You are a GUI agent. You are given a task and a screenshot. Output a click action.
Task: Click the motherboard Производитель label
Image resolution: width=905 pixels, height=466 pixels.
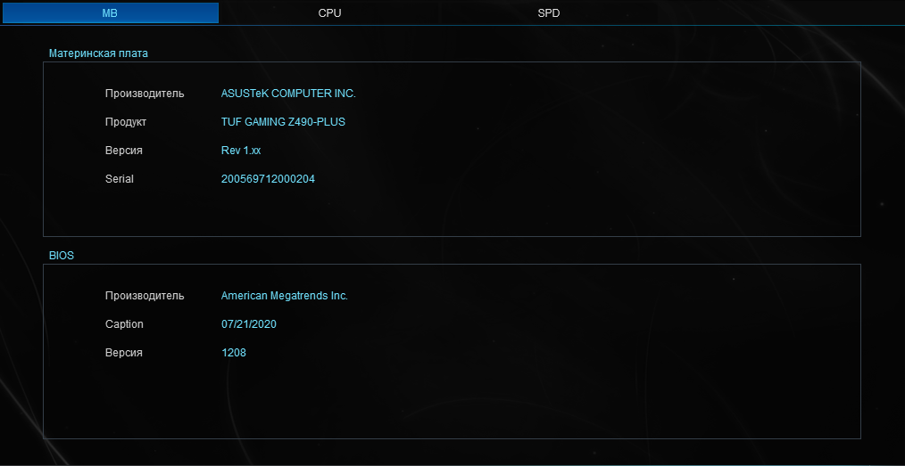pos(145,94)
